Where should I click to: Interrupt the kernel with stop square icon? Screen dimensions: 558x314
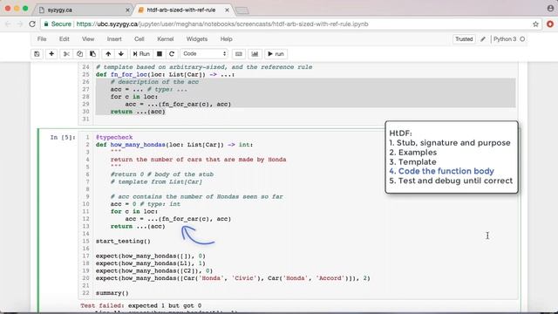[x=160, y=54]
